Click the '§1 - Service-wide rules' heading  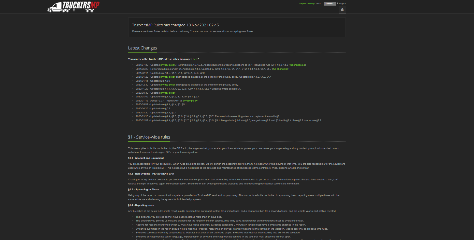(149, 137)
